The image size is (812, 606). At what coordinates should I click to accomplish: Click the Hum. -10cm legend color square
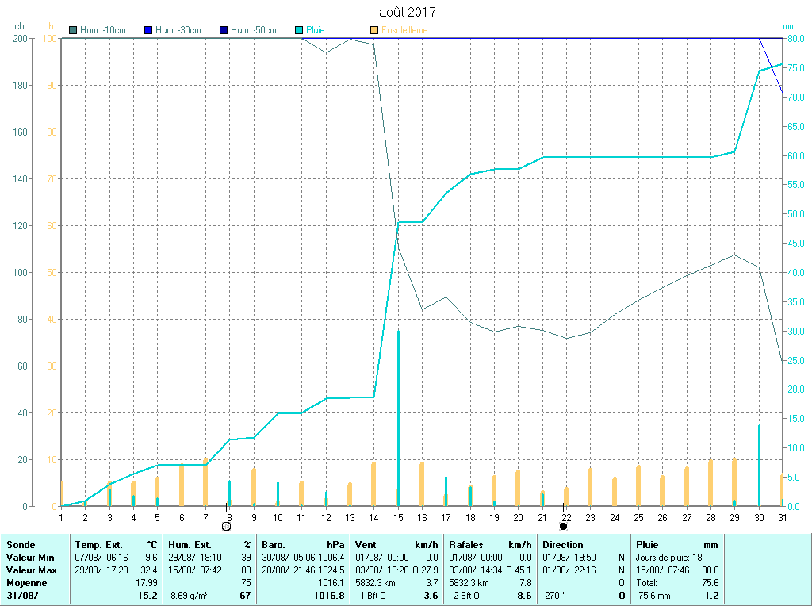pyautogui.click(x=74, y=30)
